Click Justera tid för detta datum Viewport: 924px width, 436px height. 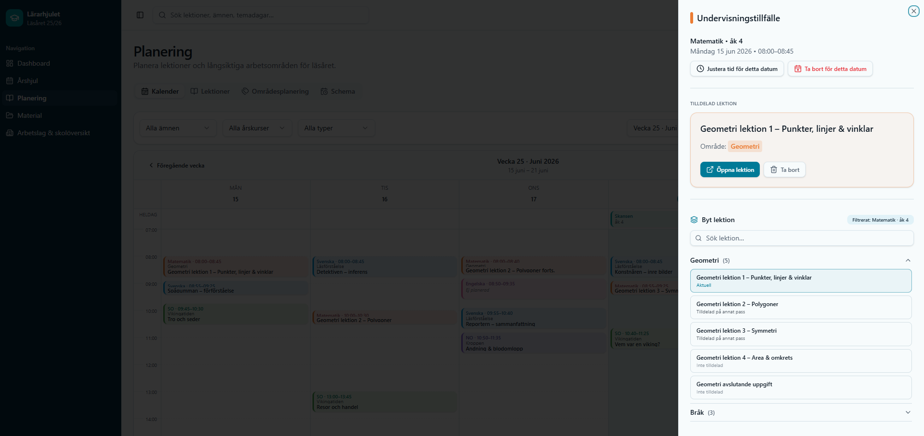(737, 69)
